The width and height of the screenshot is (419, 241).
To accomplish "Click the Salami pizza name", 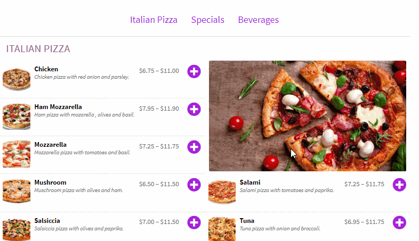I will click(x=250, y=182).
